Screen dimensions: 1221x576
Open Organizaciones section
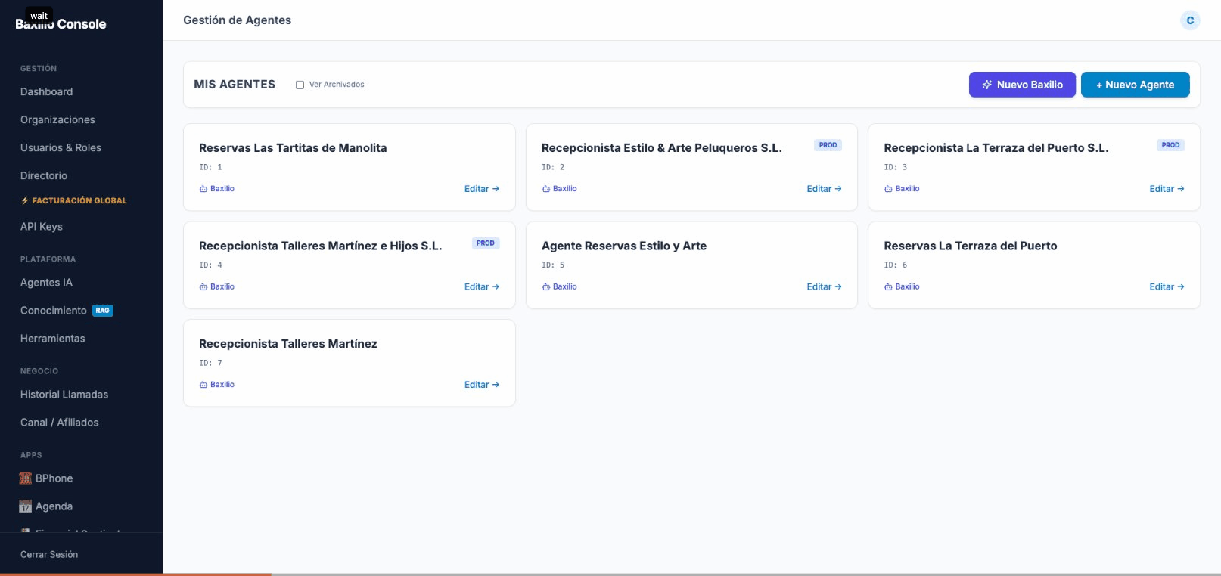(57, 120)
